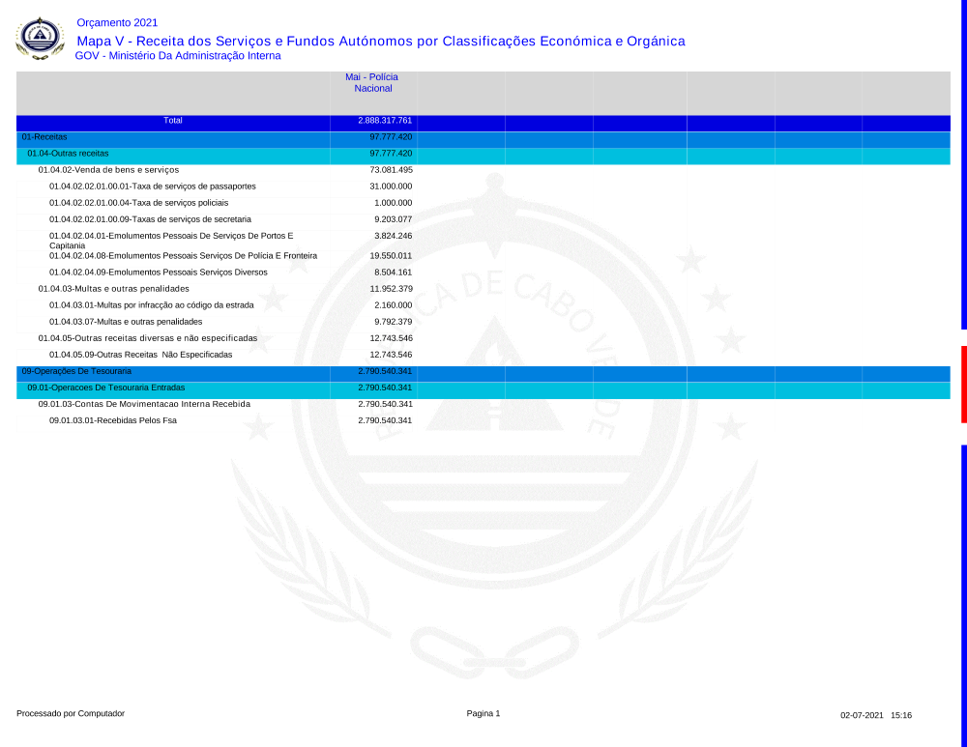The image size is (967, 747).
Task: Select 01.04.02-Venda de bens e serviços row
Action: tap(108, 170)
